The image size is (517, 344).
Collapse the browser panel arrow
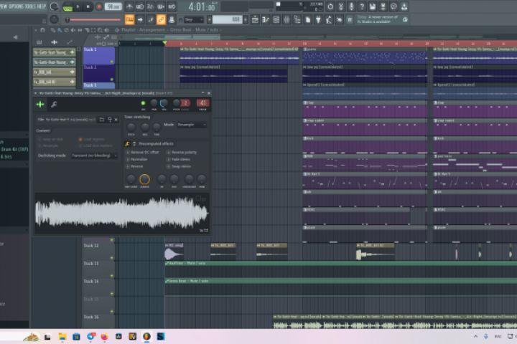(15, 37)
